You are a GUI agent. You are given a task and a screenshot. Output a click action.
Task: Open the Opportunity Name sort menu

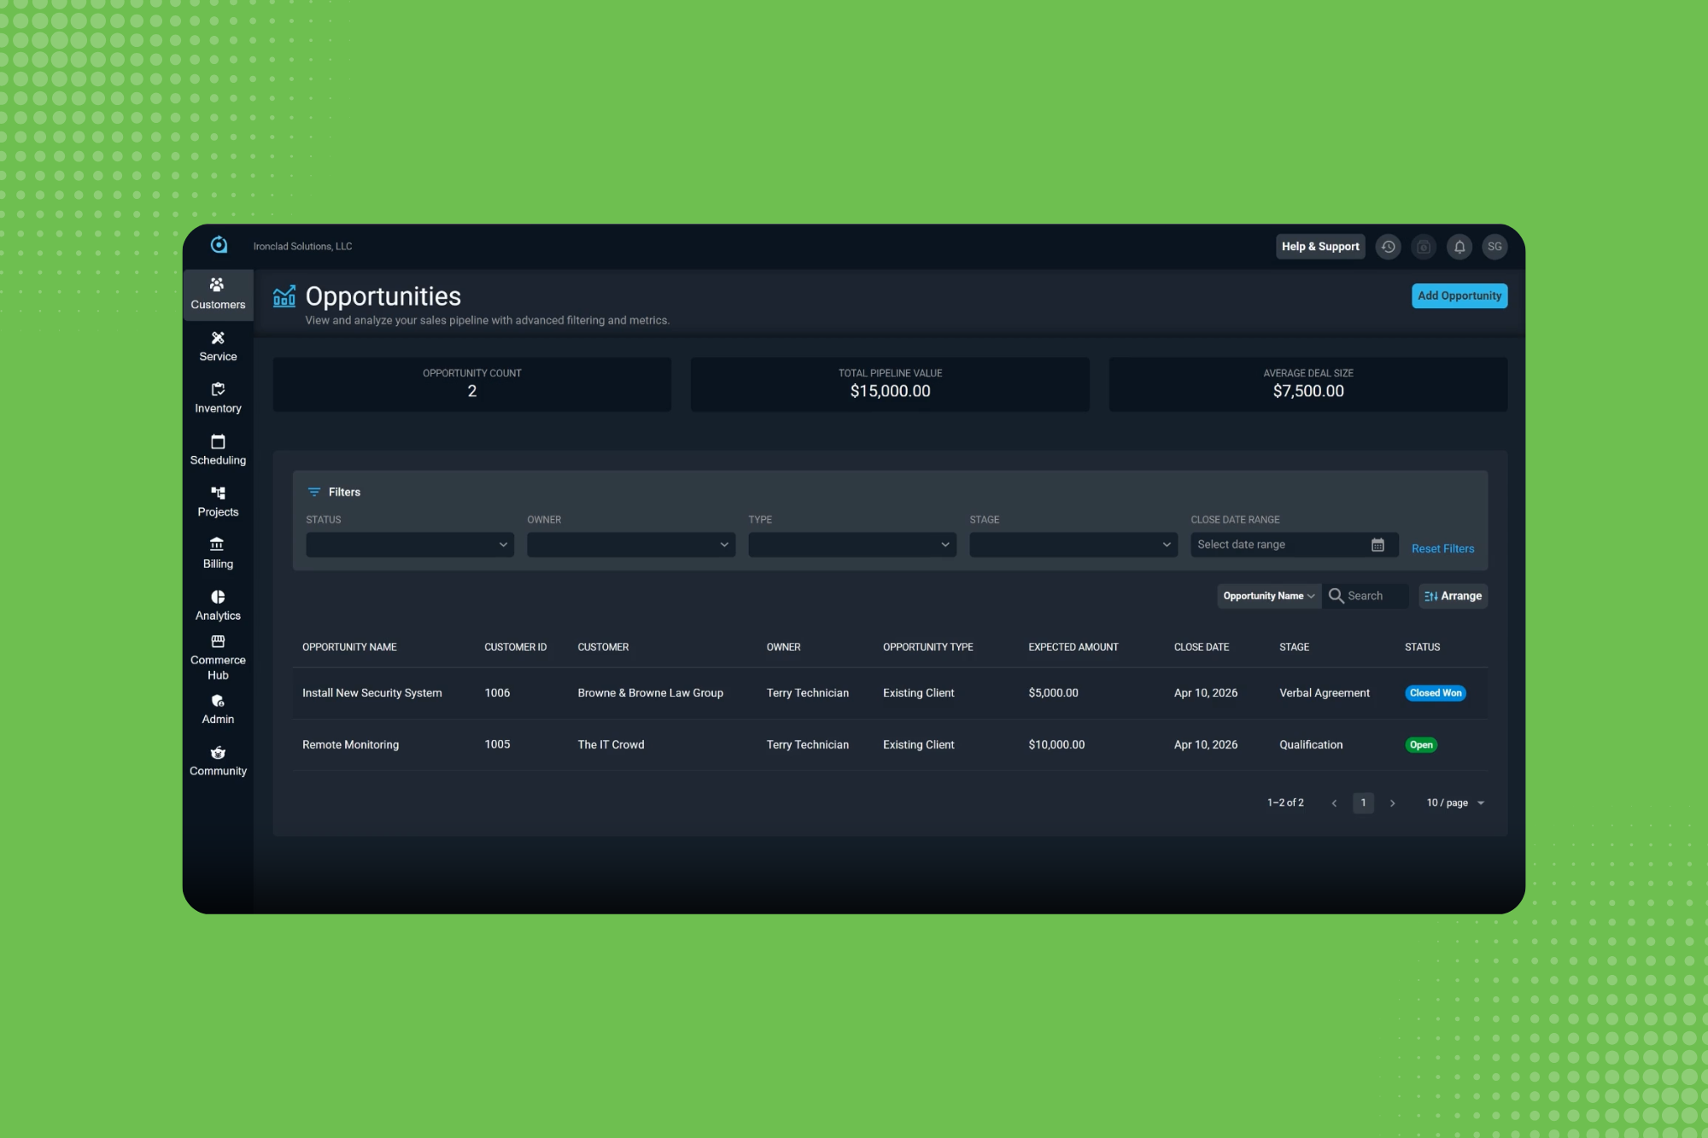coord(1268,596)
